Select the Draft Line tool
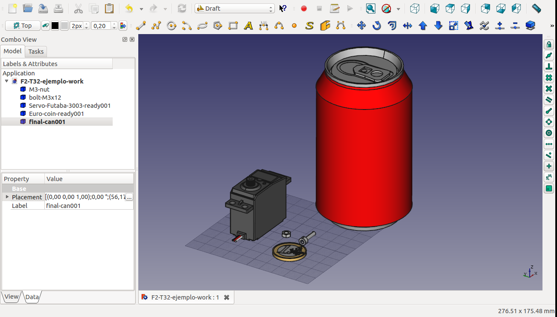 pyautogui.click(x=140, y=26)
